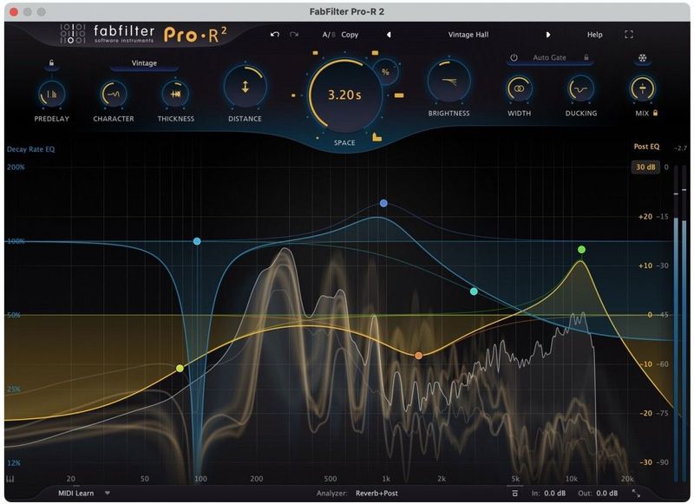Open the Analyzer Reverb+Post menu
This screenshot has width=694, height=504.
coord(376,493)
